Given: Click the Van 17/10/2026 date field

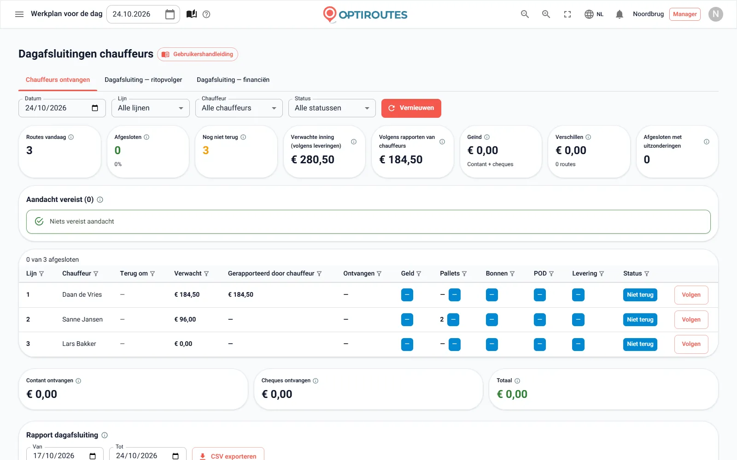Looking at the screenshot, I should [65, 455].
